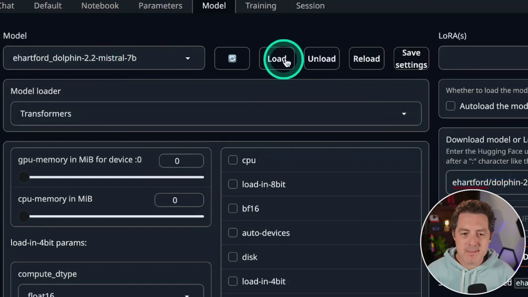Toggle Autoload the model checkbox
Screen dimensions: 528x297
(450, 106)
